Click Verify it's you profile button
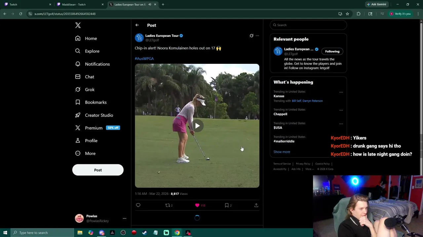 (400, 14)
